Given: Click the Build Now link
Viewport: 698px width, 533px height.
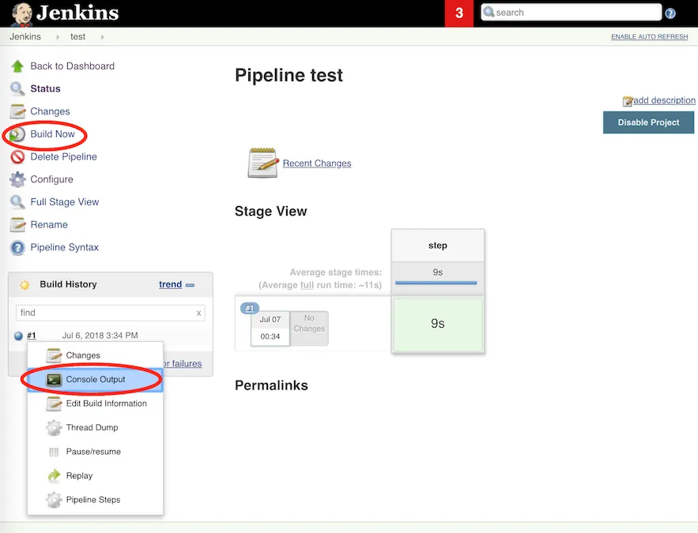Looking at the screenshot, I should (x=52, y=134).
